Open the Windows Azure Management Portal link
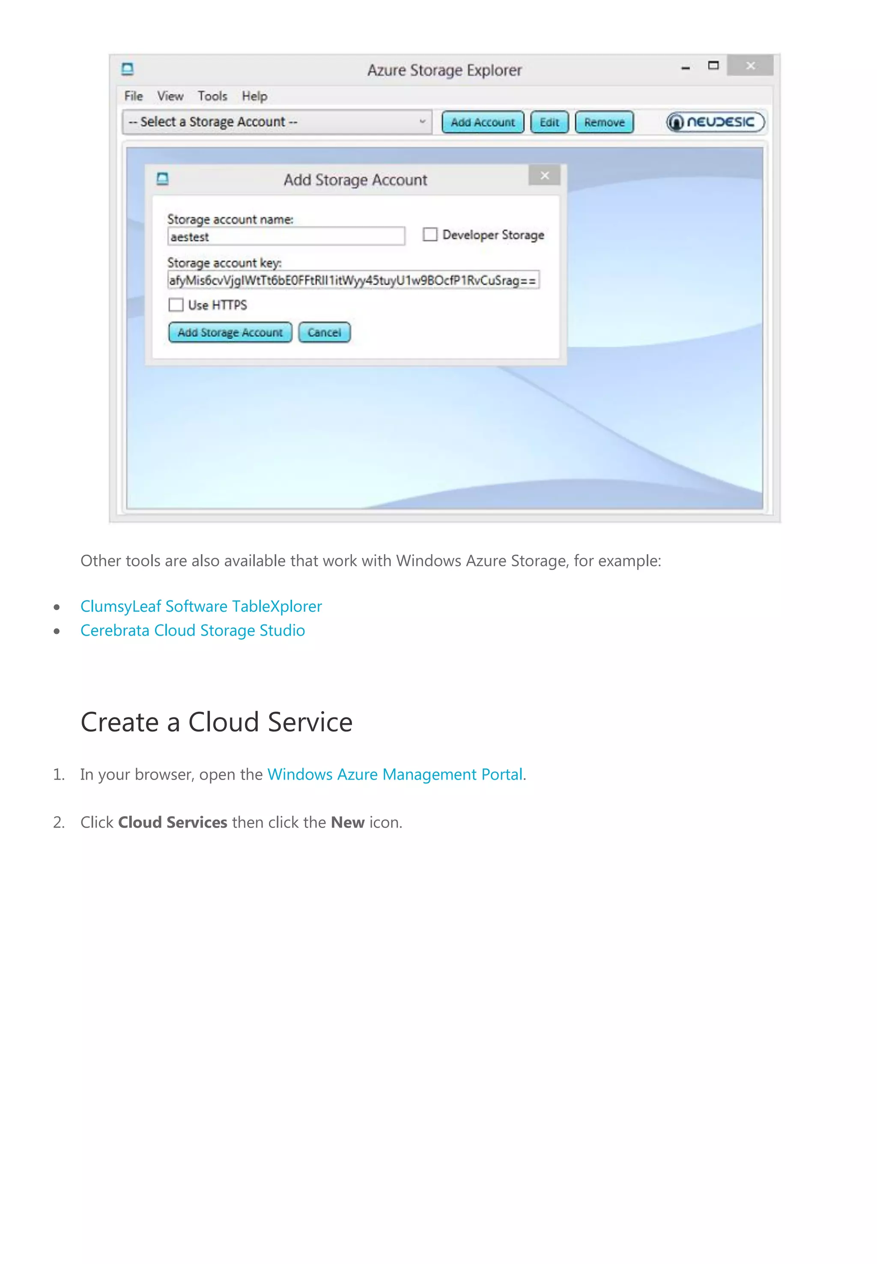The image size is (877, 1264). [394, 774]
